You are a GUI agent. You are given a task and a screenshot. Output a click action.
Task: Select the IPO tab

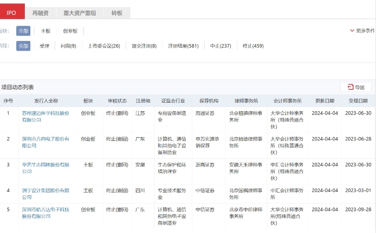pos(12,12)
